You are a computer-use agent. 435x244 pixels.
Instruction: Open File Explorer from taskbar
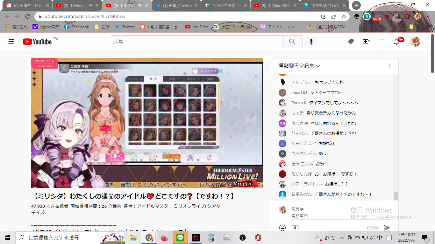point(133,238)
